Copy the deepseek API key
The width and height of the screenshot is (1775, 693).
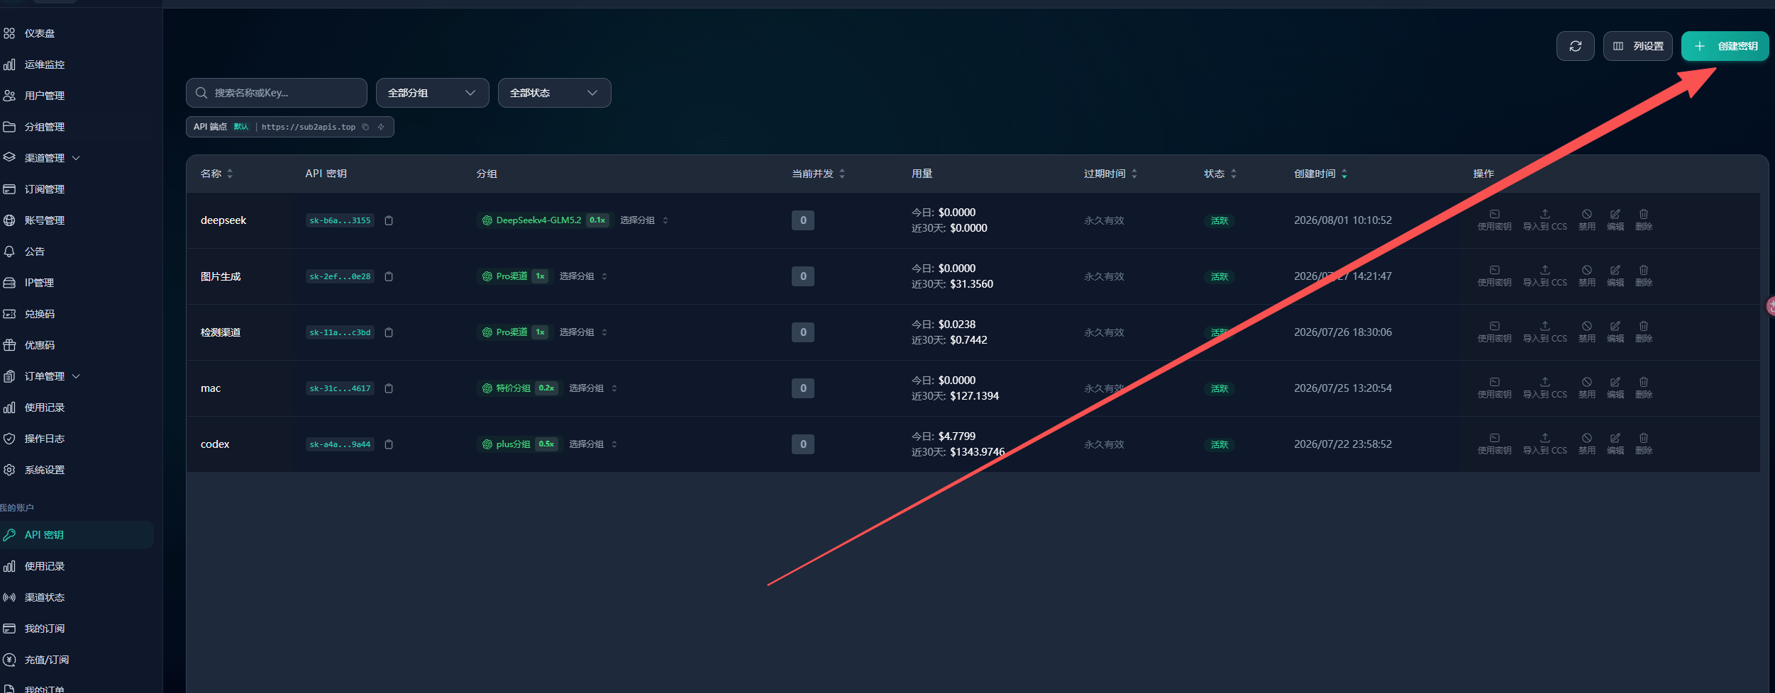click(x=389, y=220)
